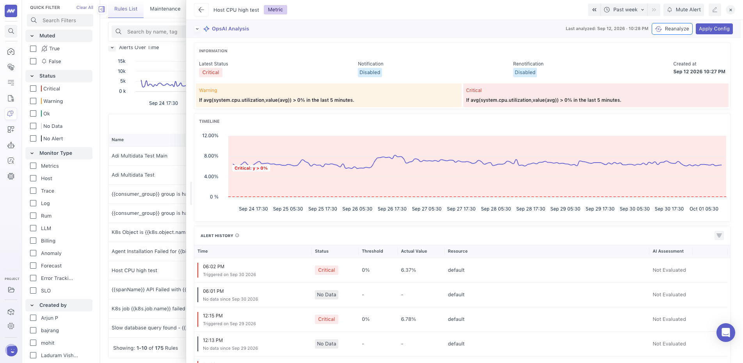Edit alert with the pencil icon
The height and width of the screenshot is (363, 743).
[715, 10]
